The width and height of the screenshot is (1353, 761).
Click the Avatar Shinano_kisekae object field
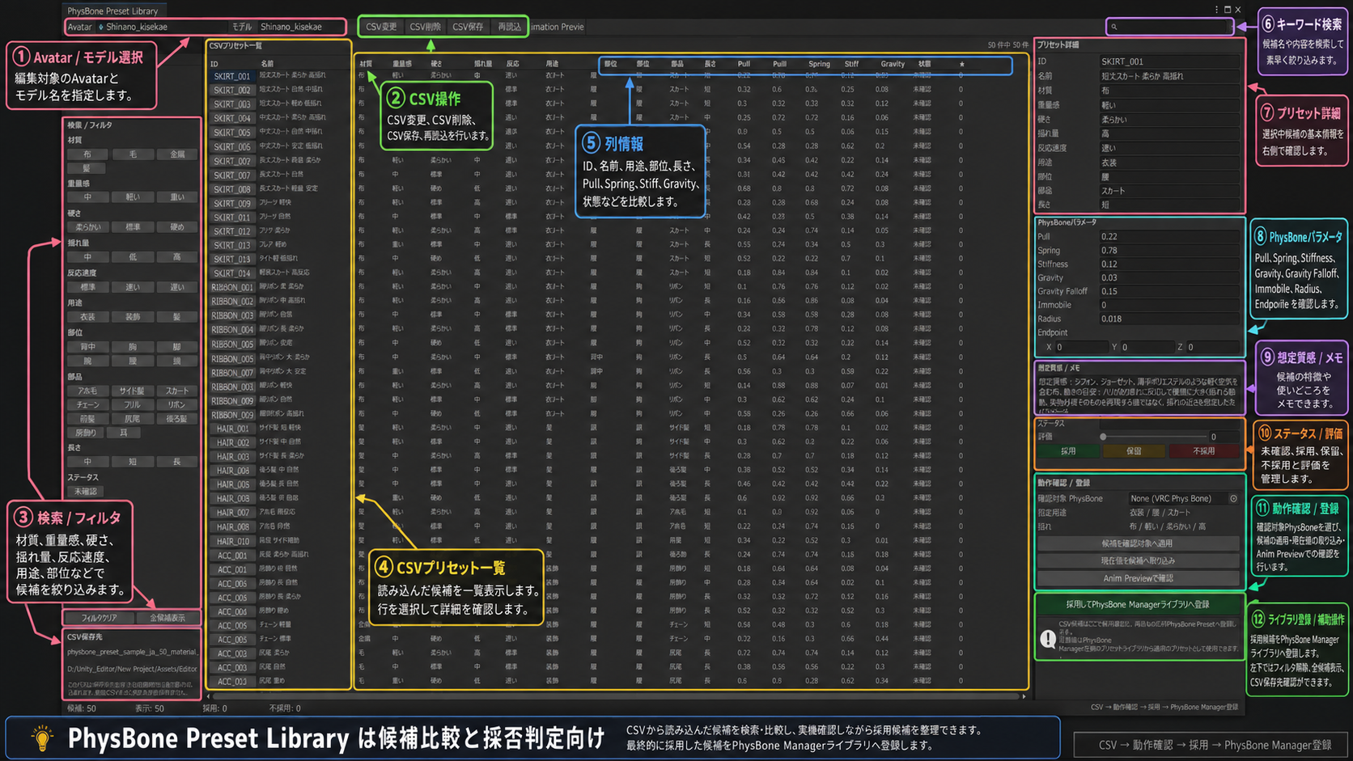click(x=160, y=27)
